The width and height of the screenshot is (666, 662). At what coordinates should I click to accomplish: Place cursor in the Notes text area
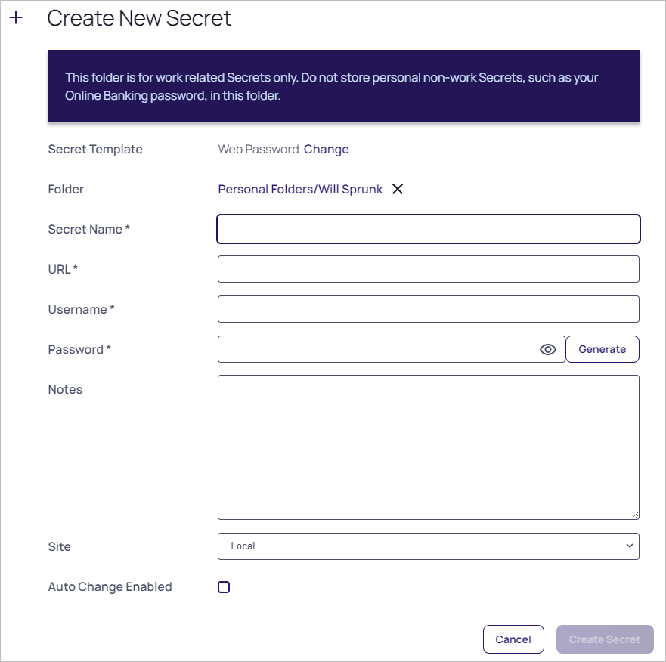click(428, 447)
